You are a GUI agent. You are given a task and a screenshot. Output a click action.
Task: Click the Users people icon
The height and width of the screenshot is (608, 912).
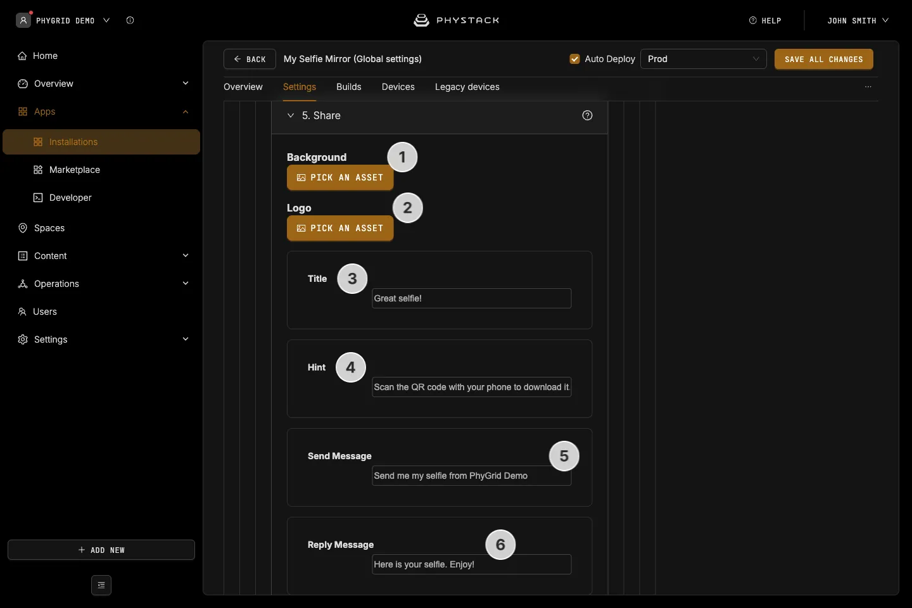[x=22, y=312]
